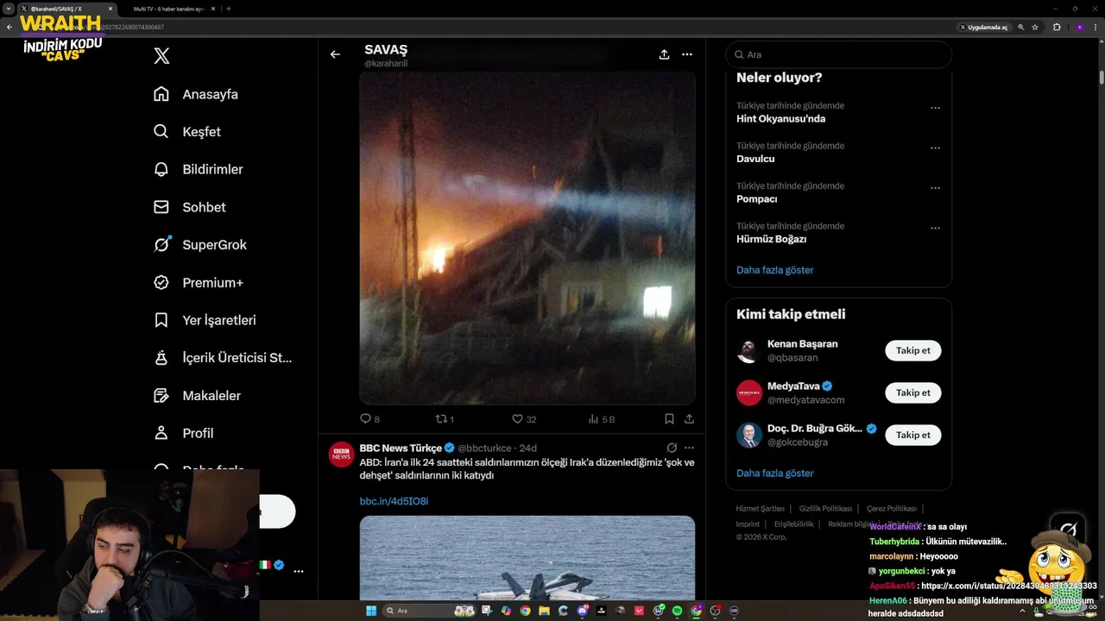Open the burning building photo
The width and height of the screenshot is (1105, 621).
527,238
